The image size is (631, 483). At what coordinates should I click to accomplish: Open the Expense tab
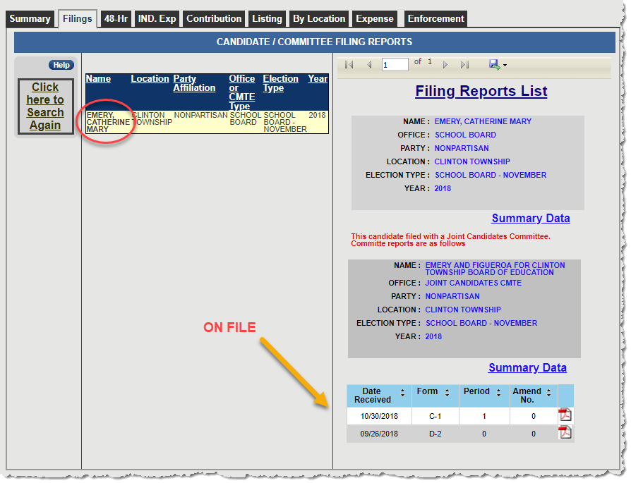coord(375,19)
